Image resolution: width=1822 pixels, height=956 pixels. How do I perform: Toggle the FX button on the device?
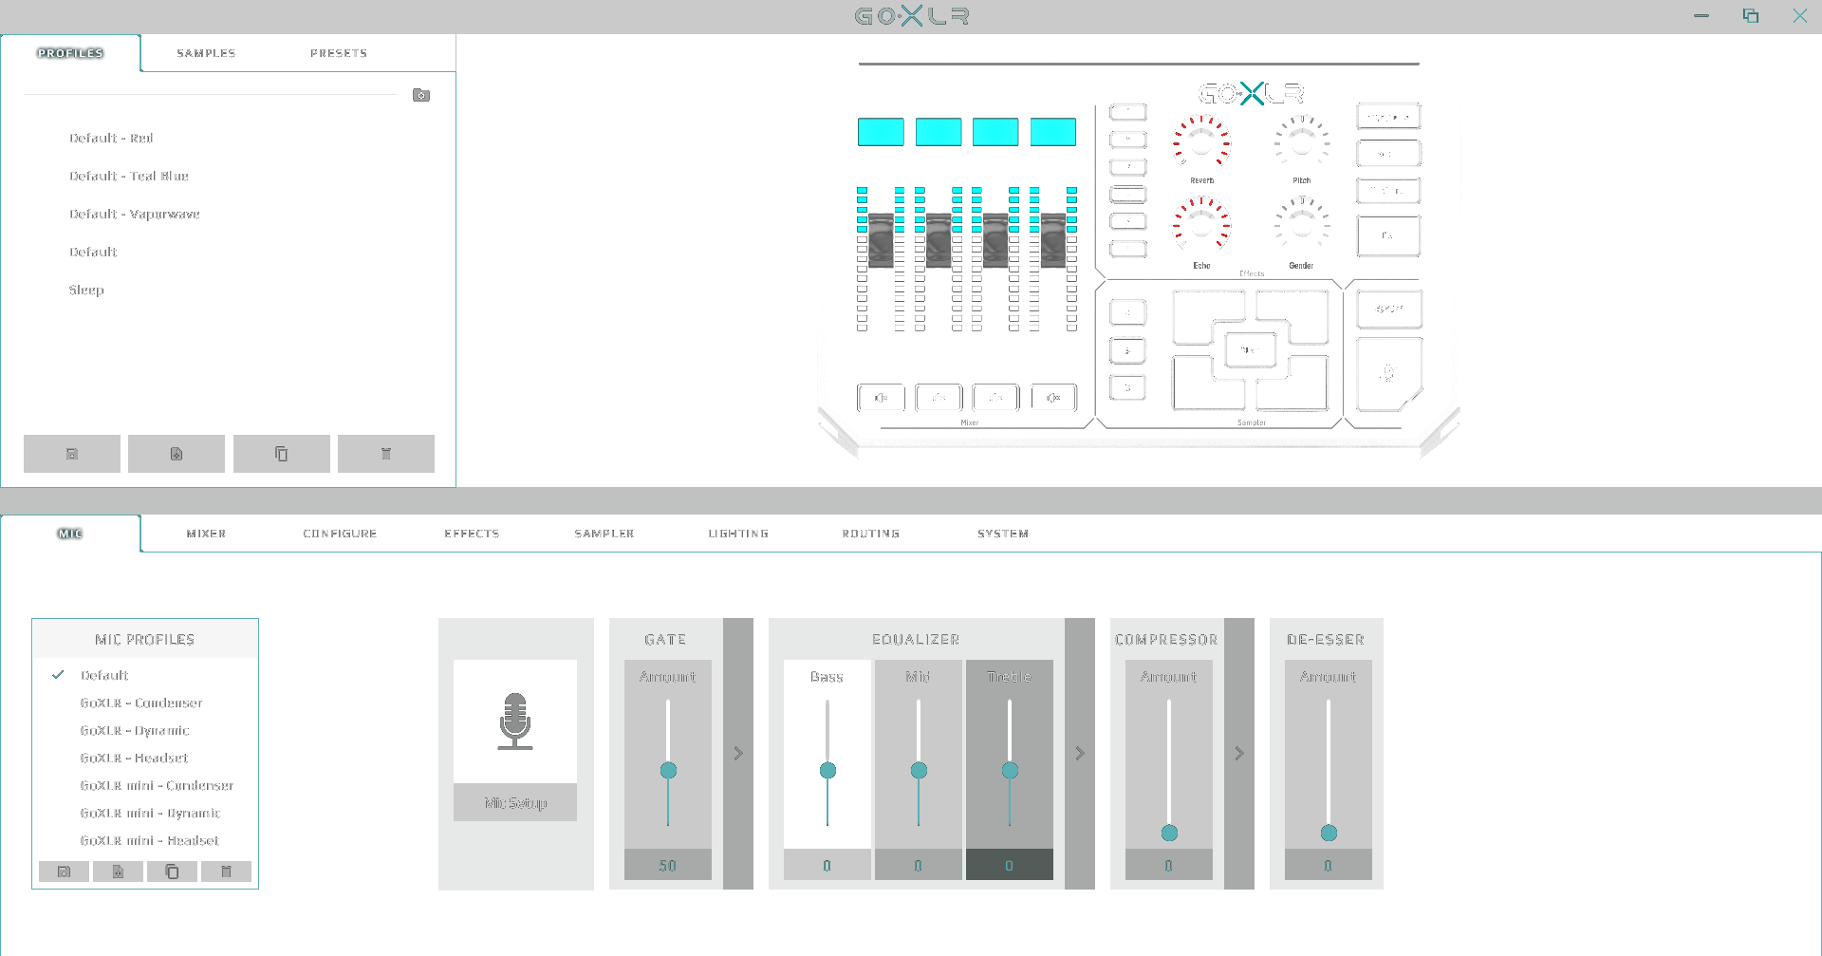pos(1388,235)
